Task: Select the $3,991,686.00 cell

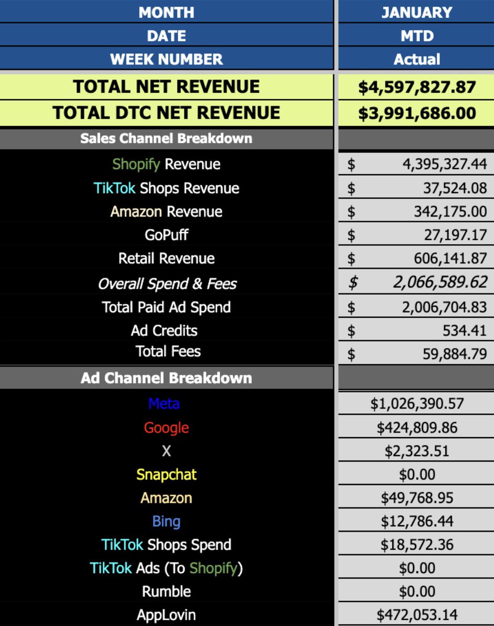Action: point(416,113)
